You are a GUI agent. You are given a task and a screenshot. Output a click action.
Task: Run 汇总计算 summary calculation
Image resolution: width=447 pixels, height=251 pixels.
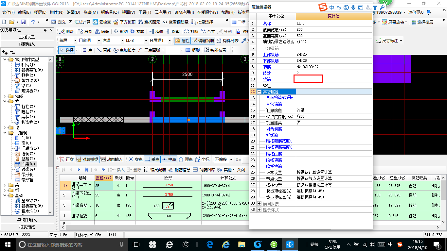tap(80, 22)
